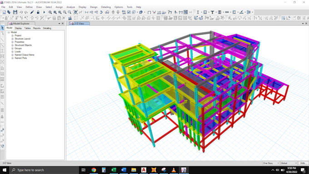Image resolution: width=309 pixels, height=174 pixels.
Task: Expand the Loads tree node
Action: point(12,52)
